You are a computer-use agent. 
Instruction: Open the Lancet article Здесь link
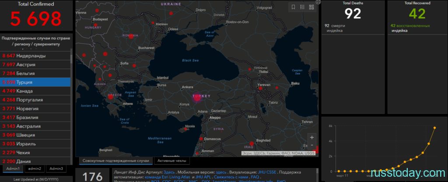[169, 172]
